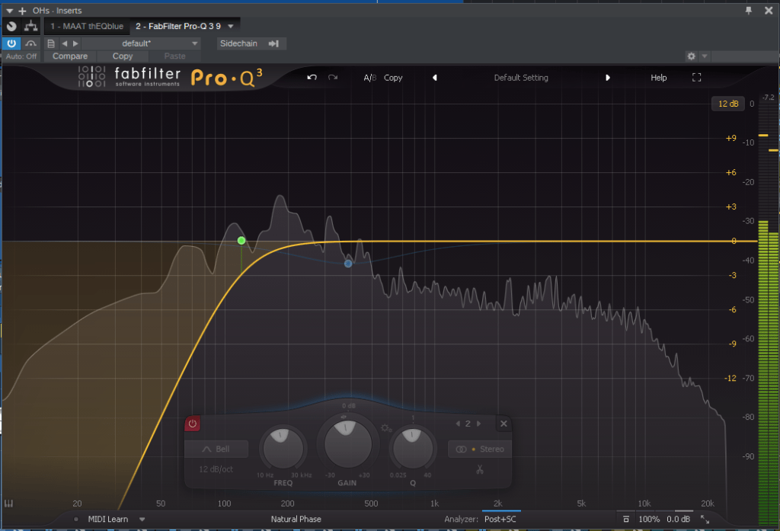Open the Help menu
Viewport: 780px width, 531px height.
658,78
